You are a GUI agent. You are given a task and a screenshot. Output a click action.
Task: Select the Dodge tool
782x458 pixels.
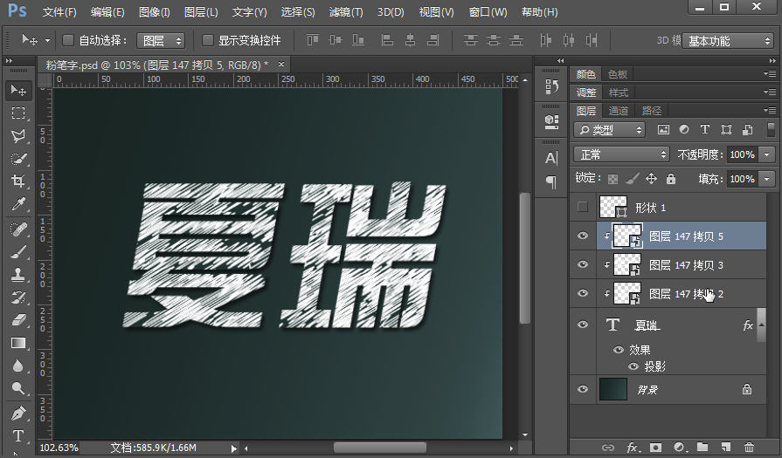pos(18,388)
